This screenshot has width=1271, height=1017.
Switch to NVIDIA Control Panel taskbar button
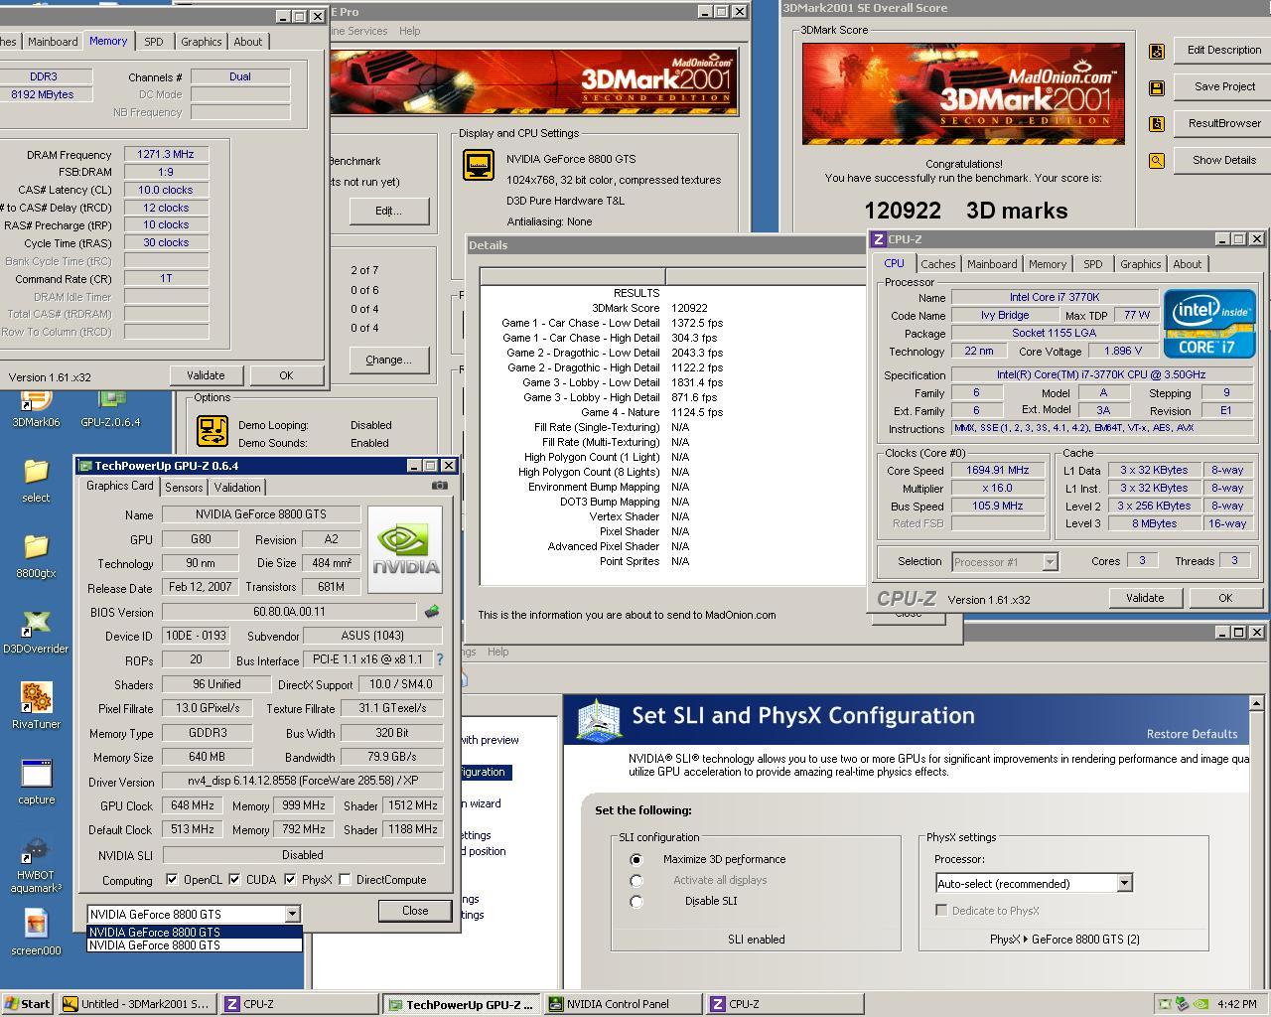click(x=622, y=1004)
